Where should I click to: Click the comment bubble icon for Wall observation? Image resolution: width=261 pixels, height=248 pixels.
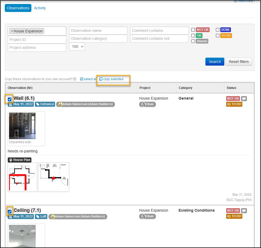244,99
